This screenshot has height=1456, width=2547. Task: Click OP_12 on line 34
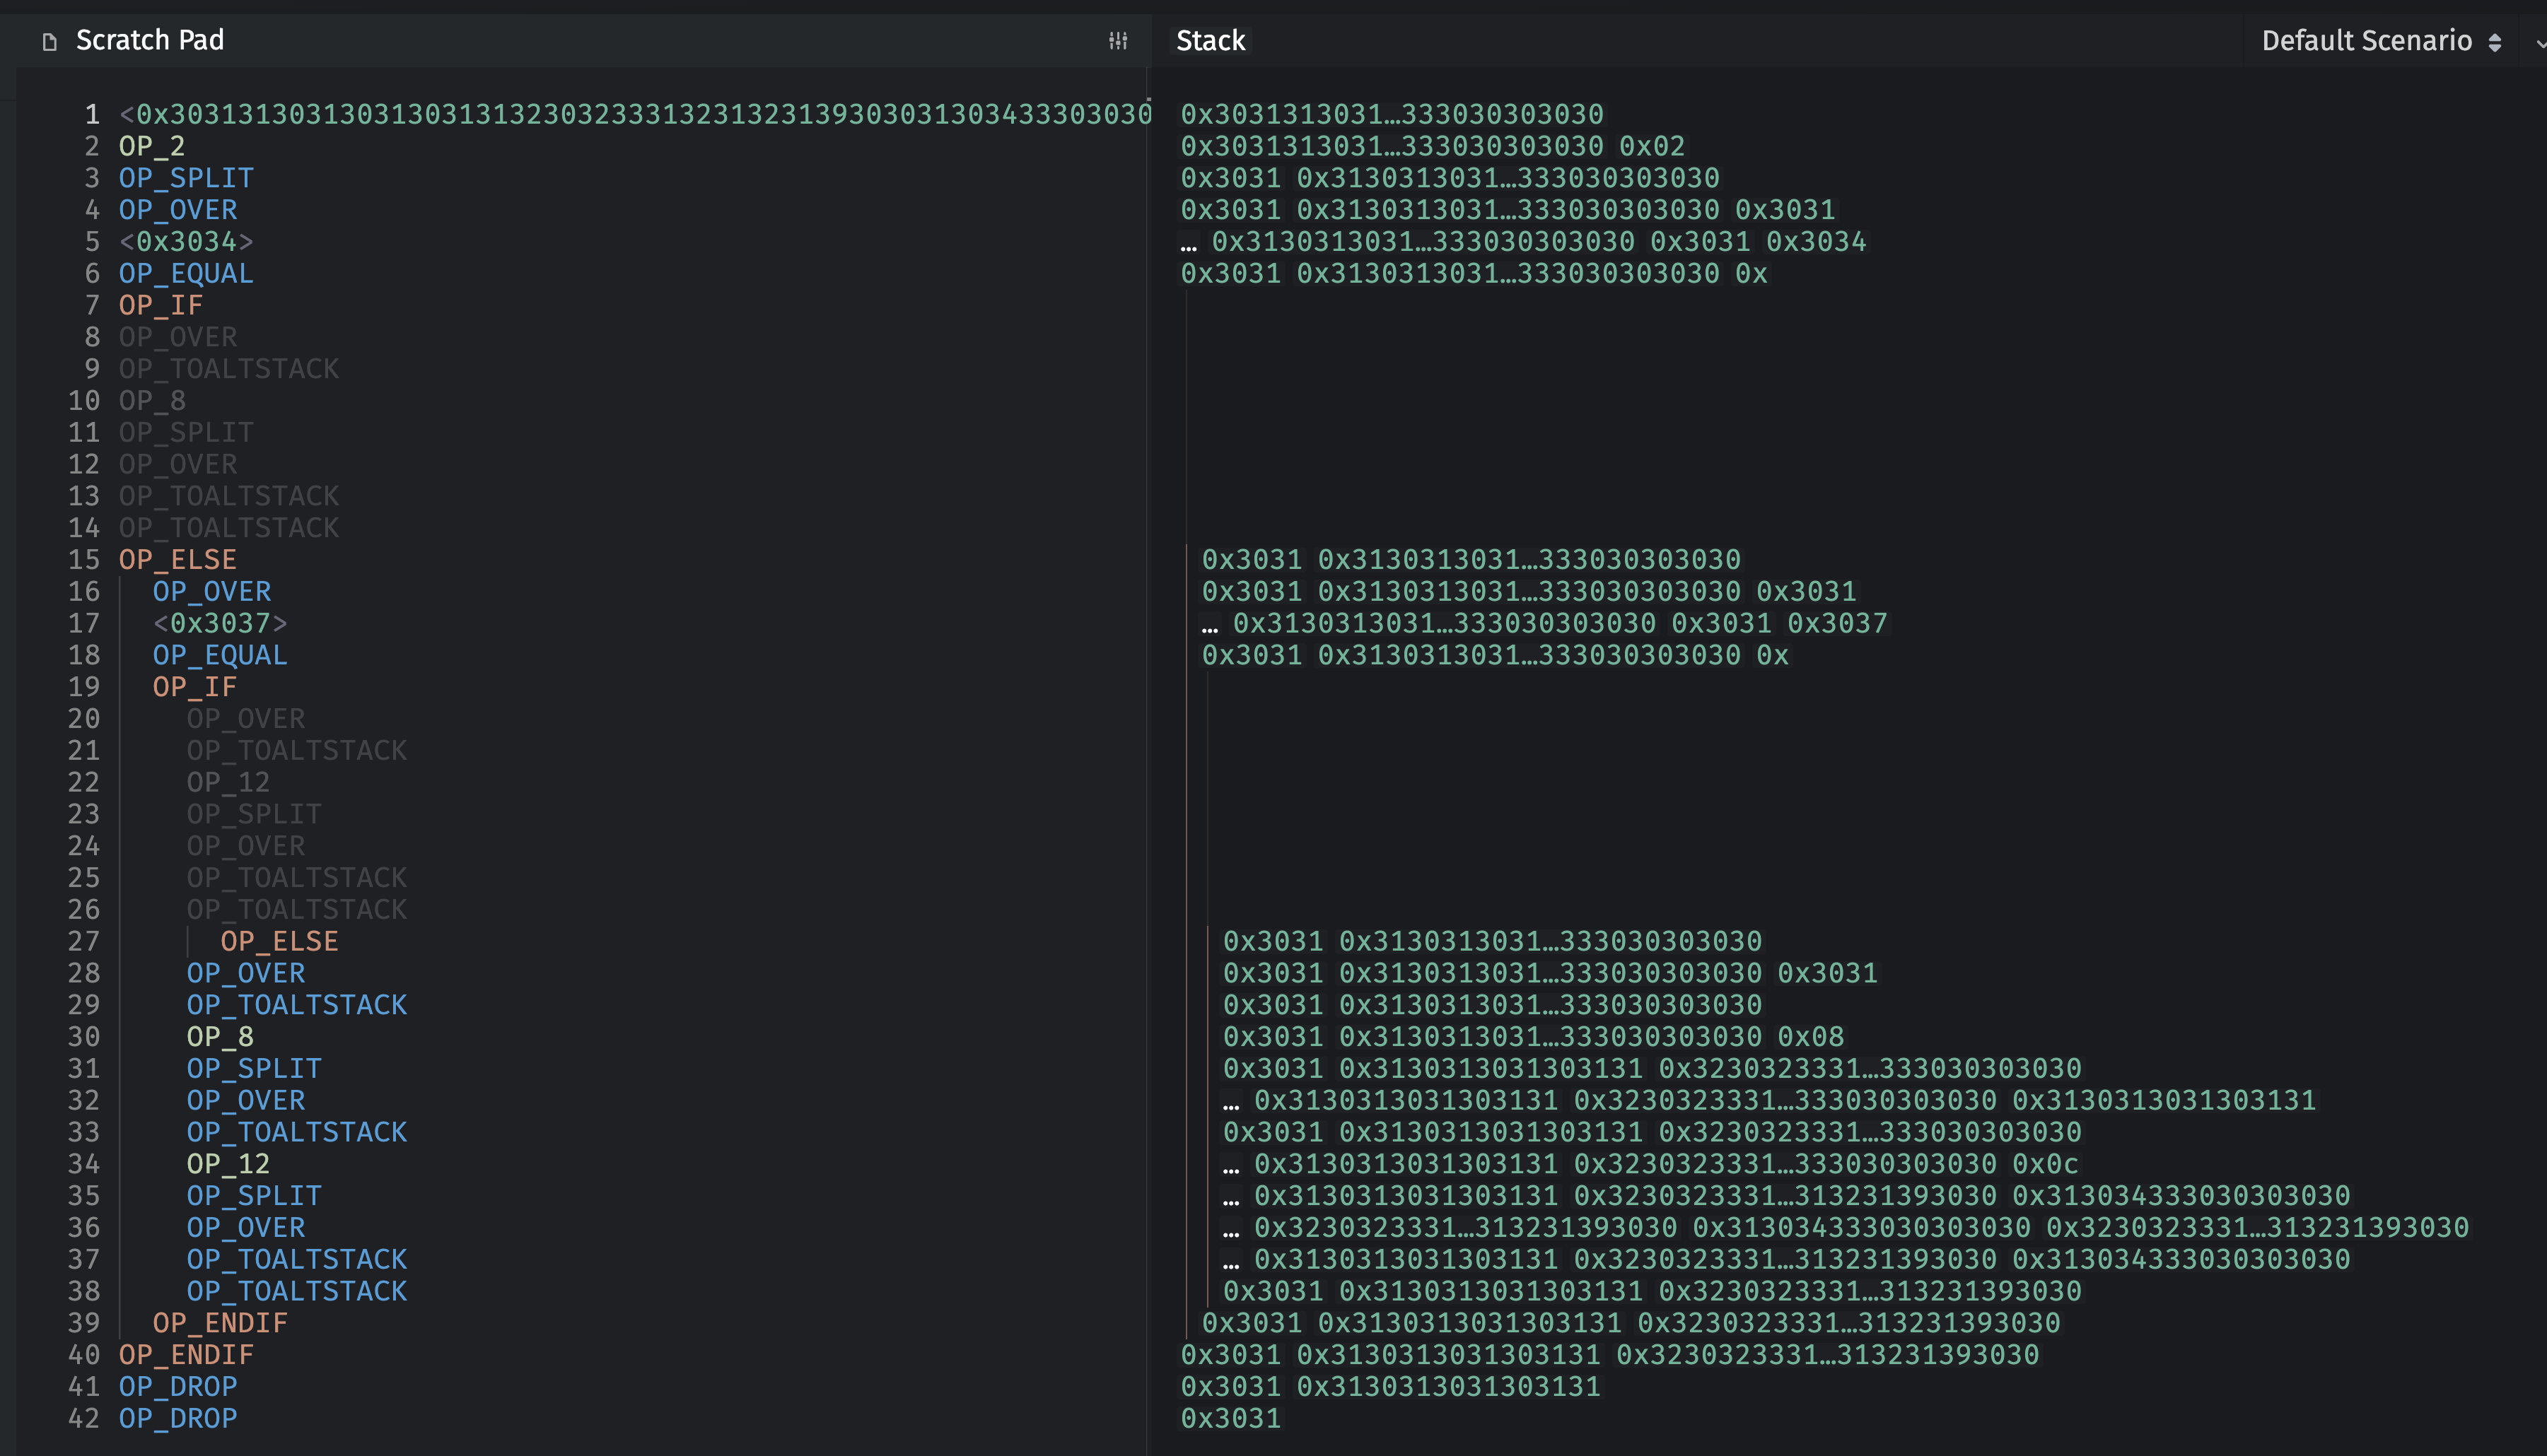click(x=228, y=1164)
